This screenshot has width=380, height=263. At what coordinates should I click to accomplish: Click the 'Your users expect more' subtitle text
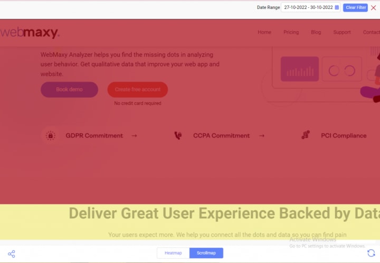pyautogui.click(x=227, y=235)
